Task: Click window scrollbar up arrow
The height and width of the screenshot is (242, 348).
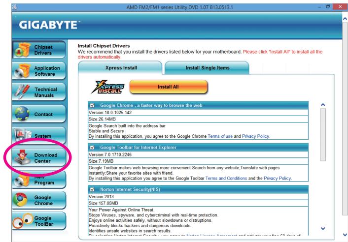Action: pyautogui.click(x=345, y=19)
